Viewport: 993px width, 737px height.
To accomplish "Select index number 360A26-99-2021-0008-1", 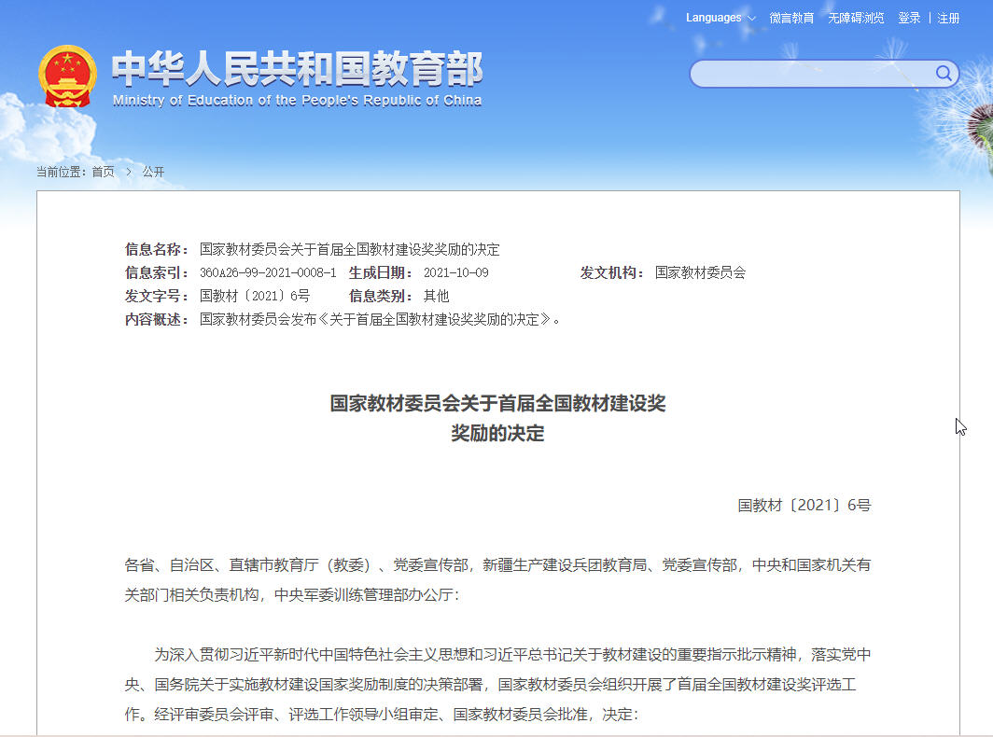I will pyautogui.click(x=268, y=273).
